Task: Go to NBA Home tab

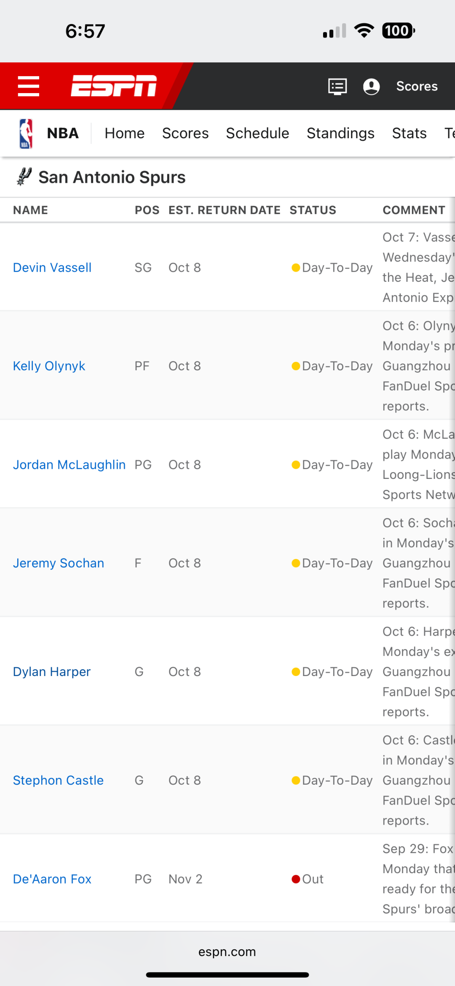Action: coord(124,134)
